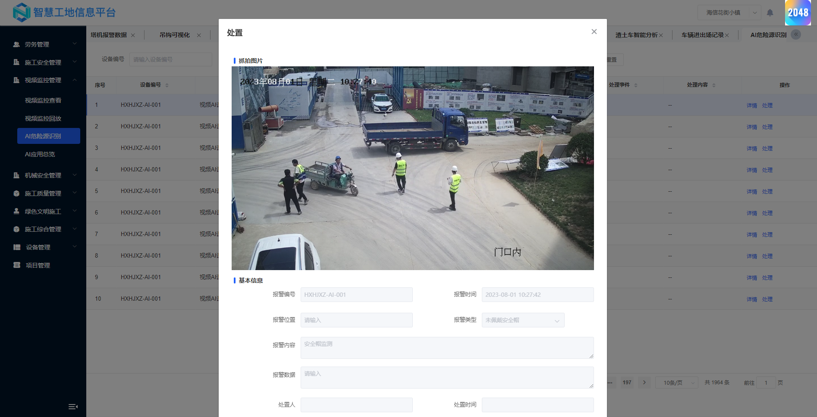The image size is (817, 417).
Task: Open the notification bell icon
Action: click(x=770, y=12)
